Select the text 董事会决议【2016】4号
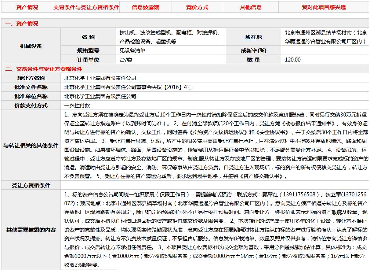370x270 pixels. click(164, 88)
